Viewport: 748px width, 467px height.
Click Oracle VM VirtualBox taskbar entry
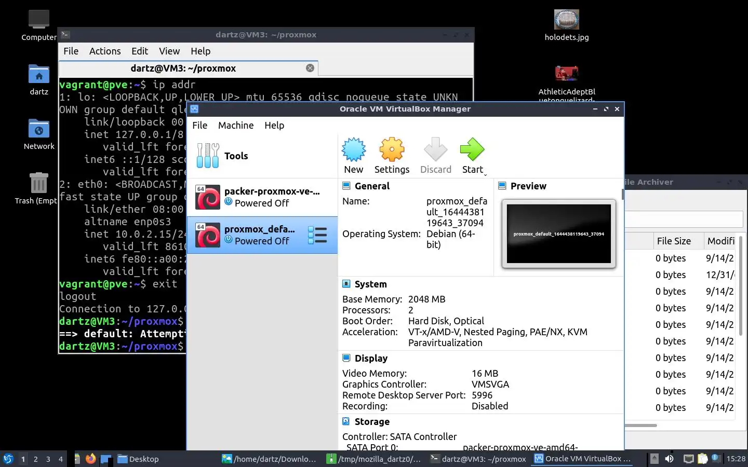coord(583,459)
